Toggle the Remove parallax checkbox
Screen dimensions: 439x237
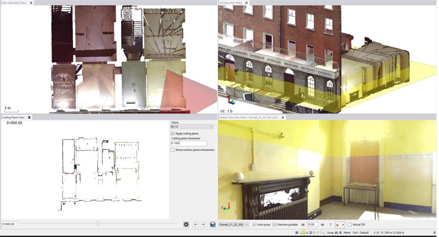[274, 225]
